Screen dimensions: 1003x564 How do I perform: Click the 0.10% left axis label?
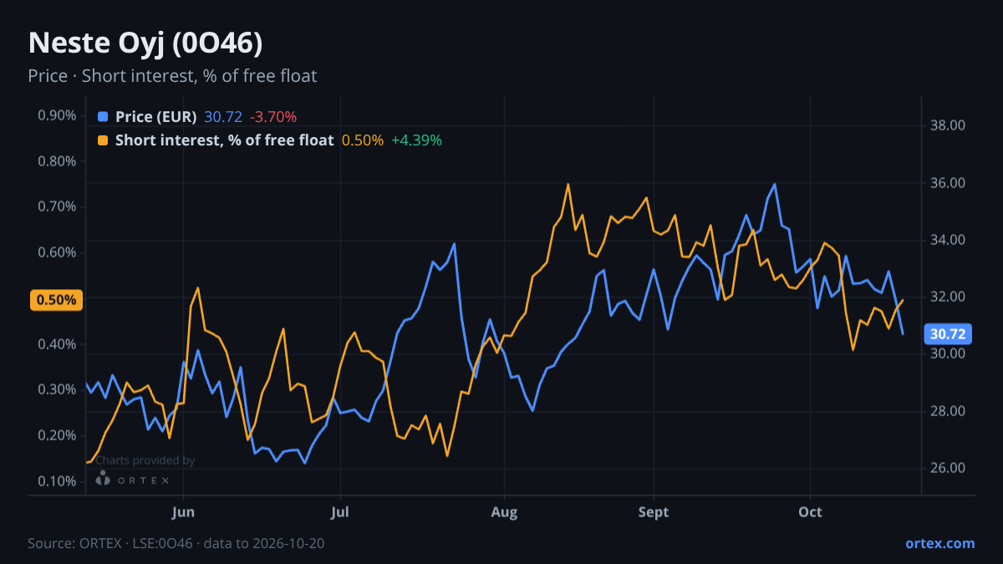(x=57, y=481)
